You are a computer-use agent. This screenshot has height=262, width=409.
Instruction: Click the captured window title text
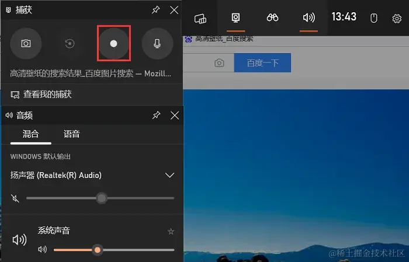tap(91, 74)
